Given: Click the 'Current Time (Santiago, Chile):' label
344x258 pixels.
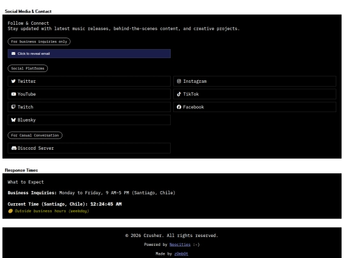Looking at the screenshot, I should (x=48, y=204).
